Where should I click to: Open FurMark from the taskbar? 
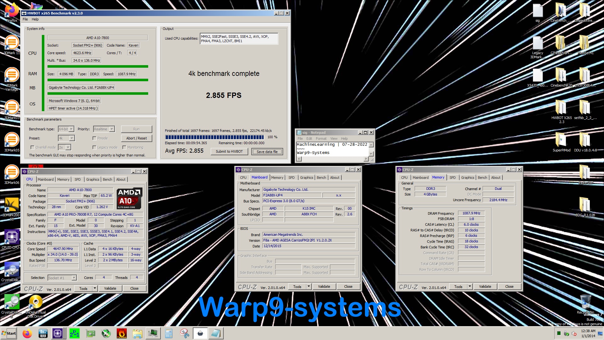coord(122,333)
